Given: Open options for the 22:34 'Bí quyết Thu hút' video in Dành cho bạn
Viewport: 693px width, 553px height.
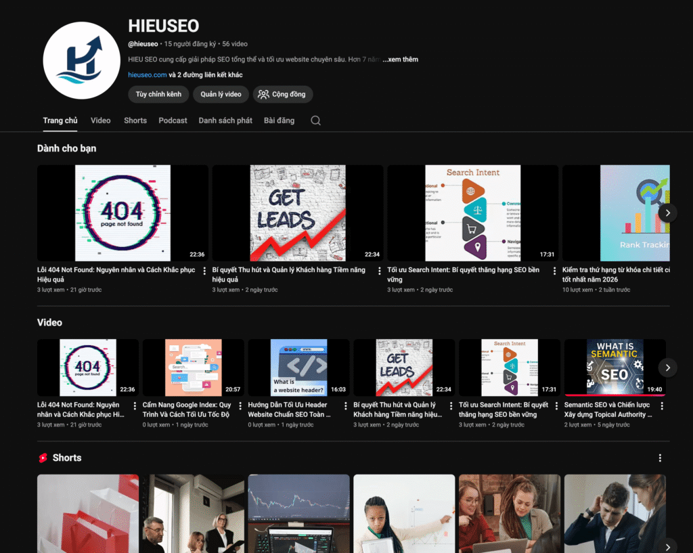Looking at the screenshot, I should click(x=379, y=271).
